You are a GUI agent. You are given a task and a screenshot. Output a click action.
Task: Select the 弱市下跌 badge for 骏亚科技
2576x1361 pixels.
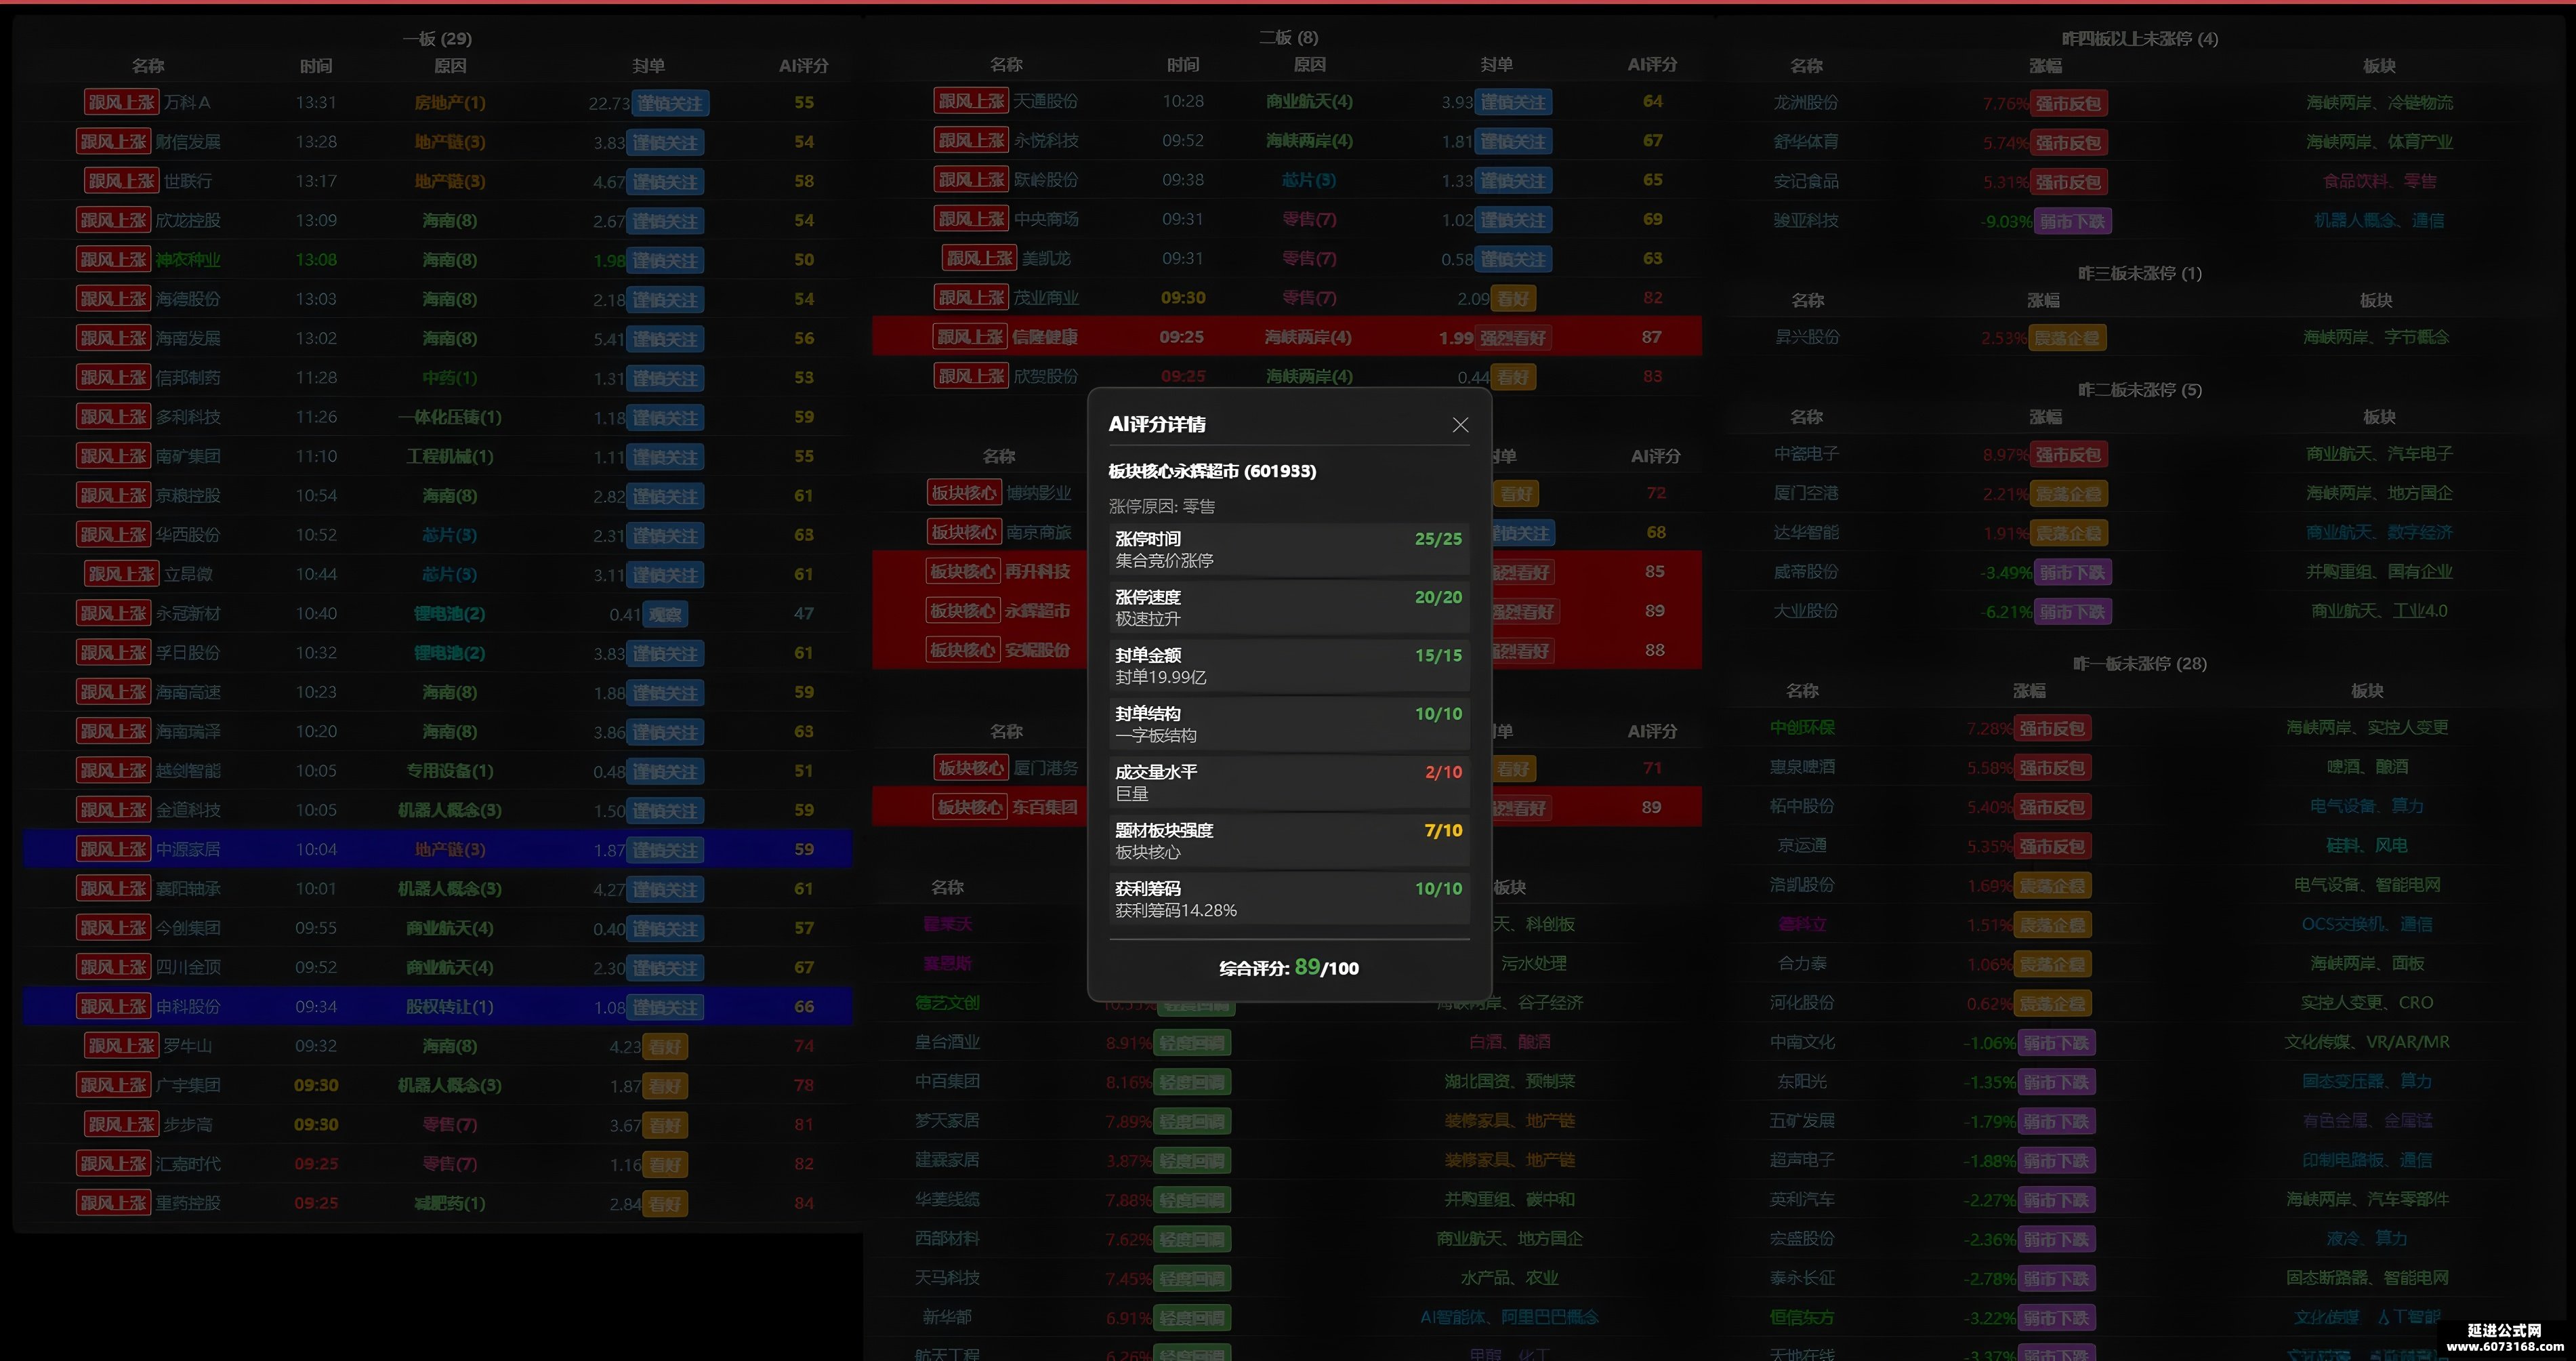click(x=2073, y=221)
